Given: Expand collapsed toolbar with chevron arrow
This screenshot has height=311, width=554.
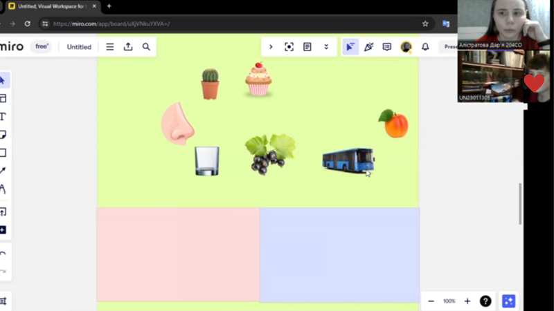Looking at the screenshot, I should point(271,47).
